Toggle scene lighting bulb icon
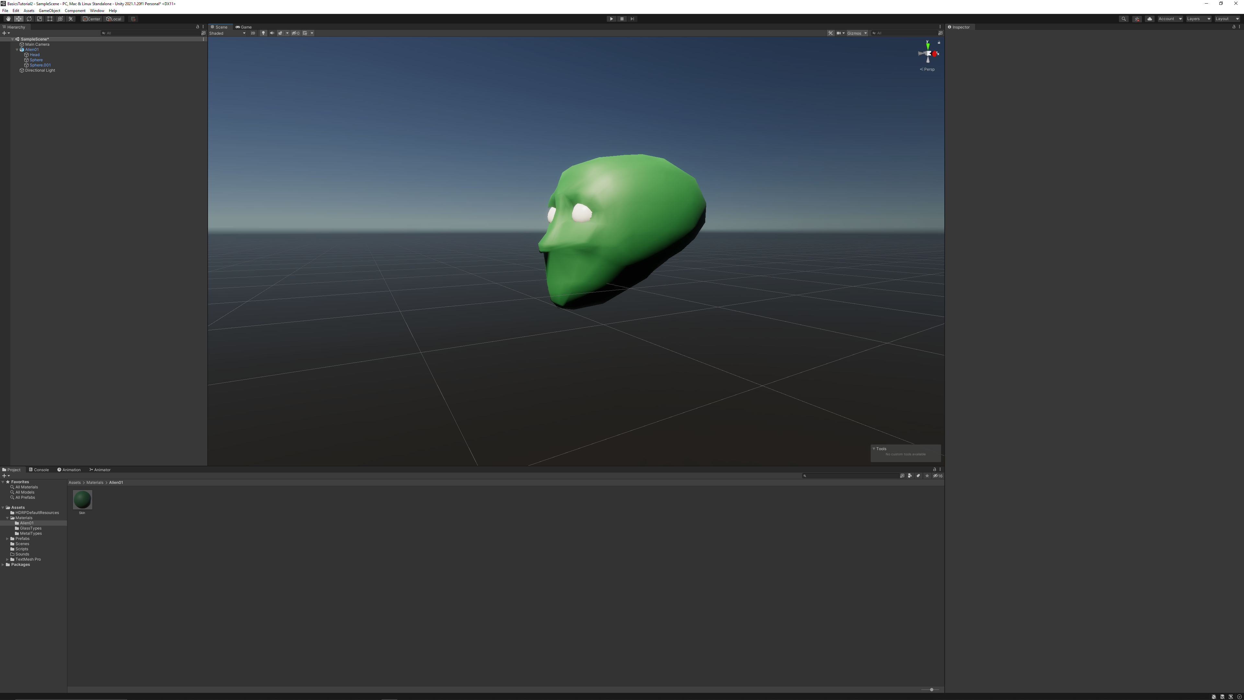1244x700 pixels. 263,33
